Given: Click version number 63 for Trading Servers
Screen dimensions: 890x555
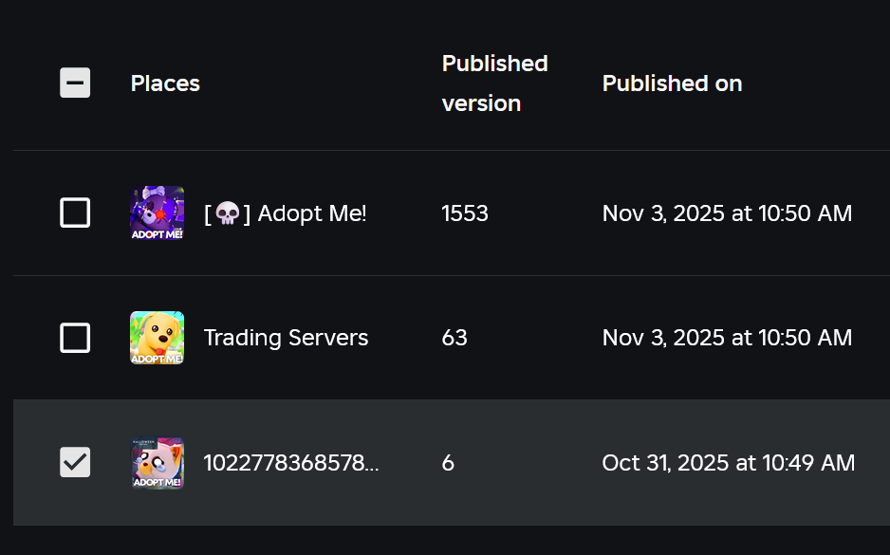Looking at the screenshot, I should (x=454, y=338).
